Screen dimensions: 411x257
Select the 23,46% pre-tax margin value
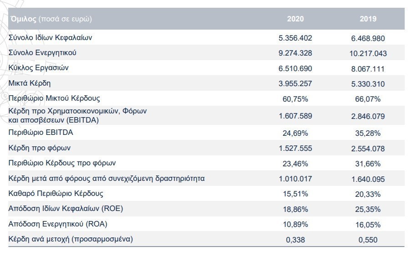point(295,164)
